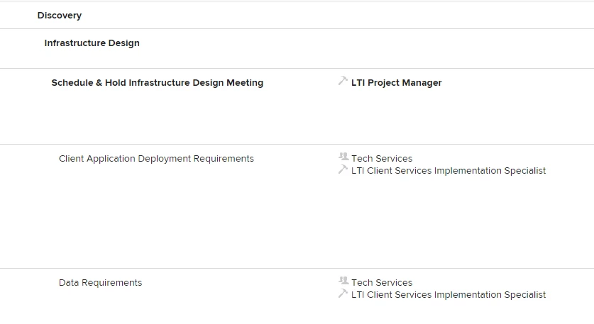Viewport: 594px width, 324px height.
Task: Select Tech Services in the Data Requirements row
Action: point(381,283)
